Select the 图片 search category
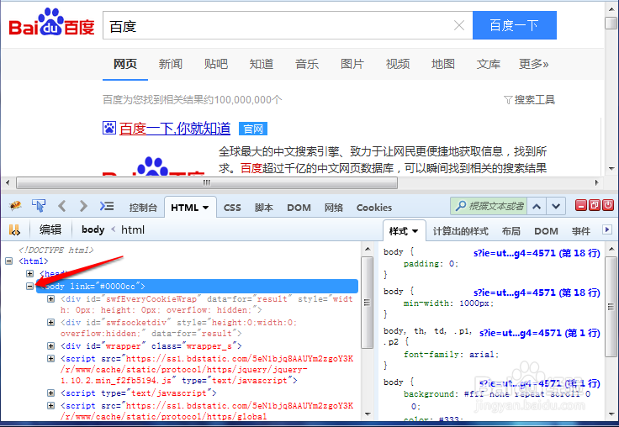 tap(352, 64)
